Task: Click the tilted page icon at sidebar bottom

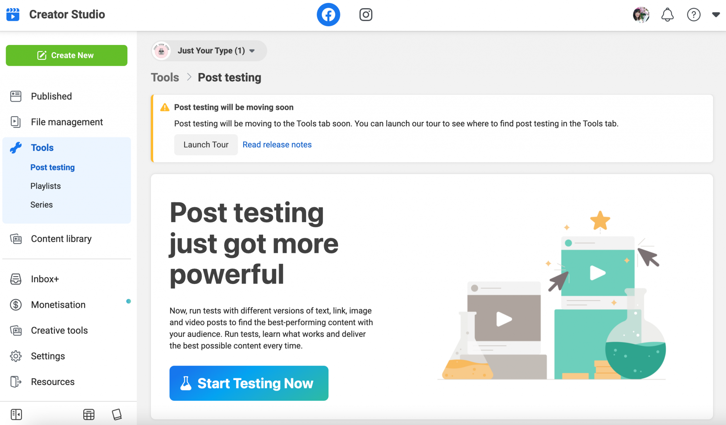Action: pos(117,414)
